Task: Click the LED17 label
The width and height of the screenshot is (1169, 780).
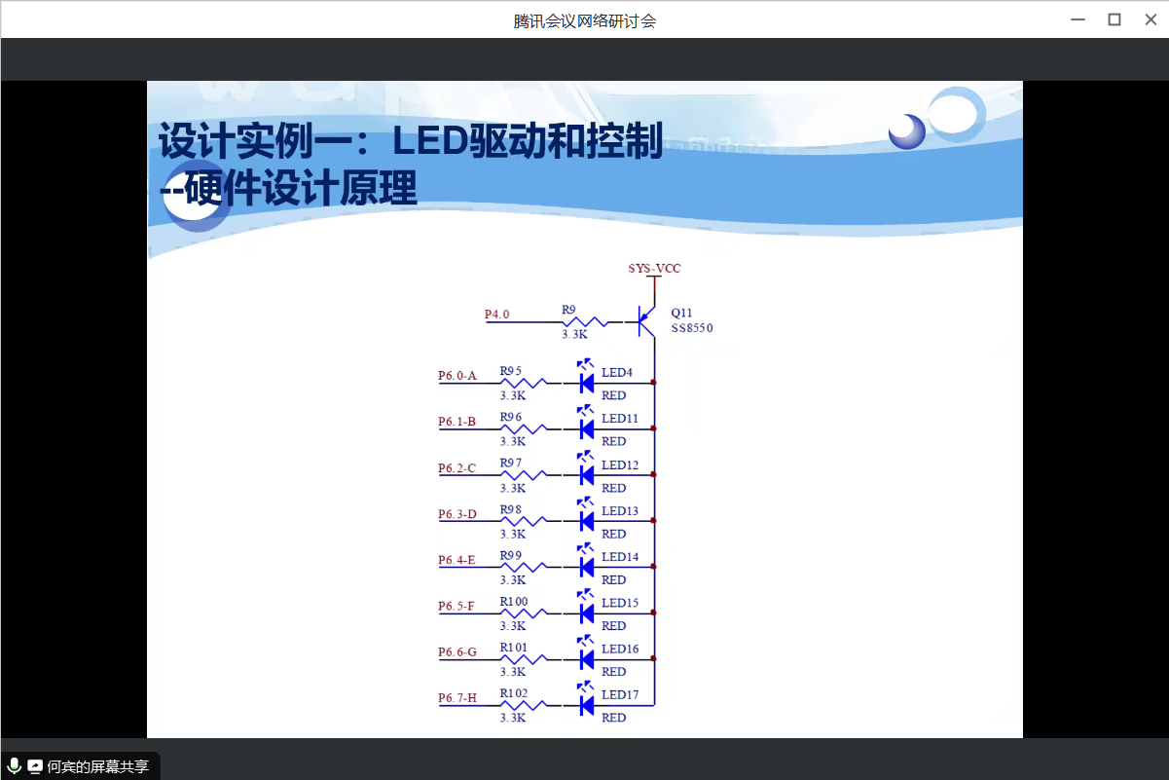Action: tap(620, 695)
